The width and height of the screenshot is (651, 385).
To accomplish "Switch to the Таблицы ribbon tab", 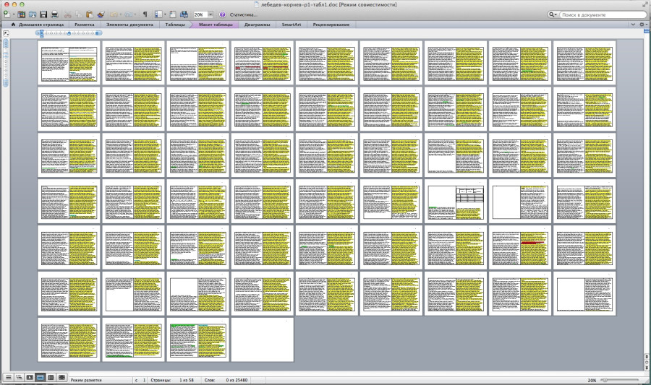I will [x=174, y=25].
